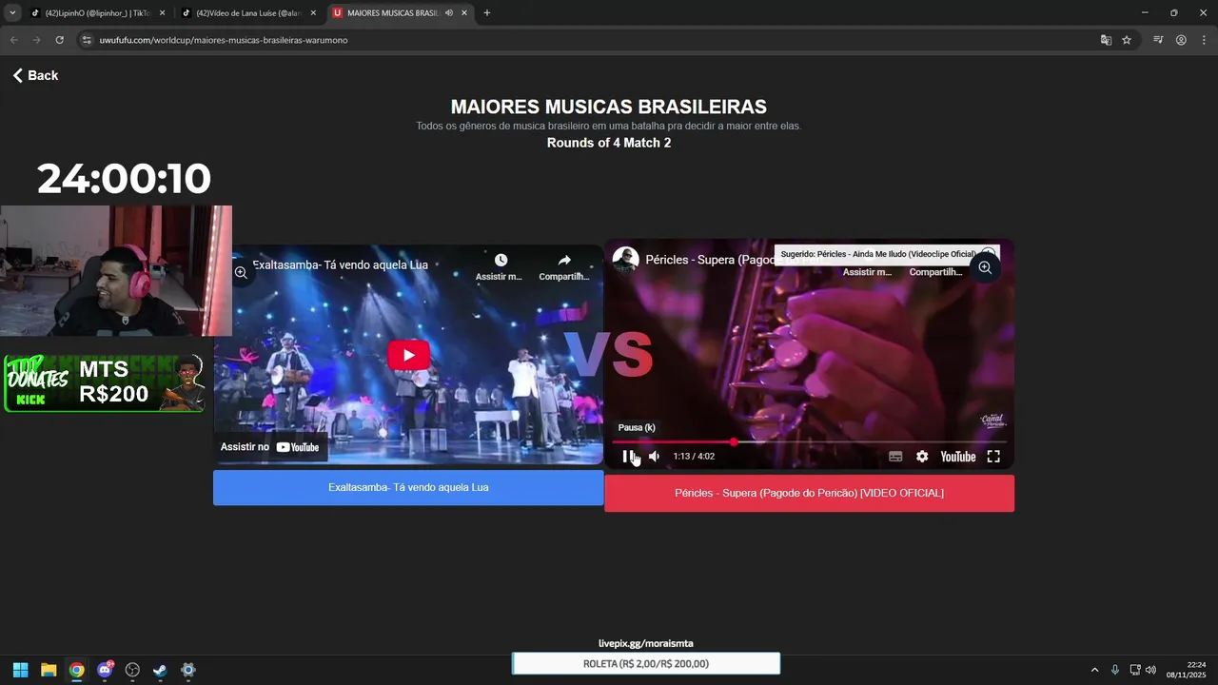Open Google Chrome on the taskbar
1218x685 pixels.
76,670
